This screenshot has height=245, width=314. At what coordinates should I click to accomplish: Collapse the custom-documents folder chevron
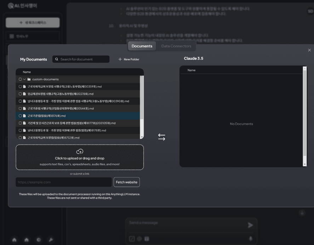point(25,79)
